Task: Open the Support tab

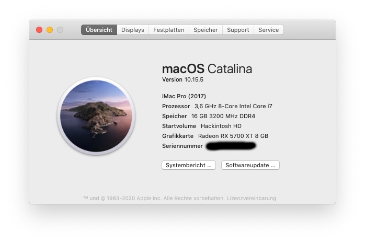Action: click(238, 30)
